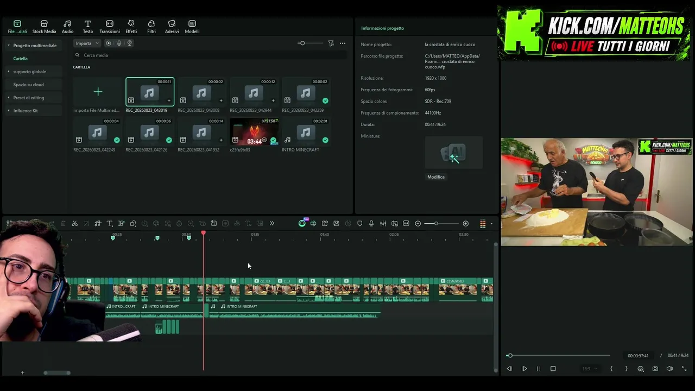The width and height of the screenshot is (695, 391).
Task: Click the previous frame playback button
Action: pos(509,369)
